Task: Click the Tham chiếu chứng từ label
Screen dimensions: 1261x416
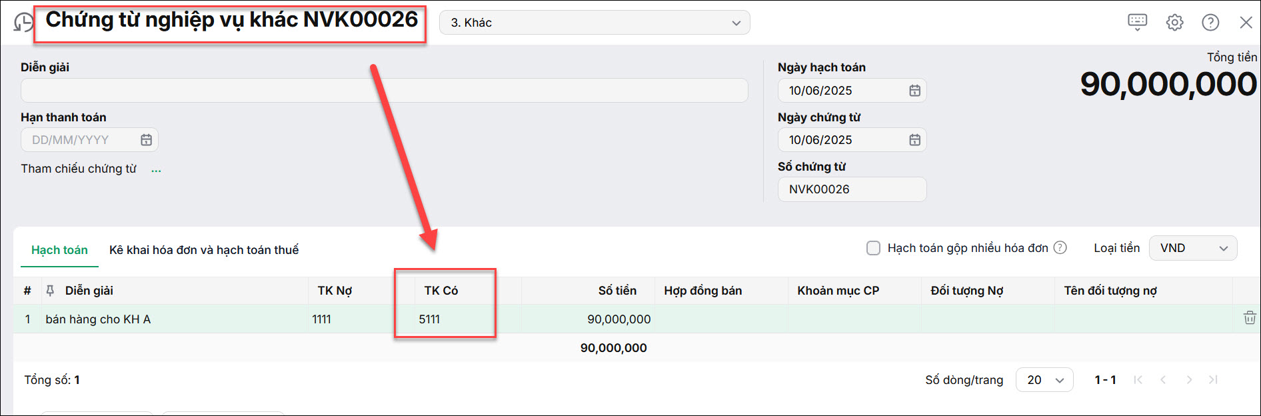Action: [x=79, y=169]
